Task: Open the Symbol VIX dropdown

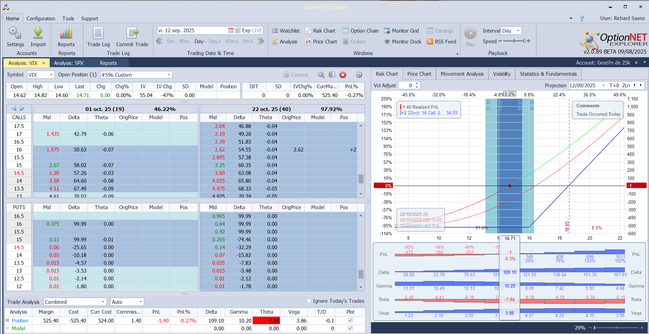Action: pyautogui.click(x=51, y=75)
